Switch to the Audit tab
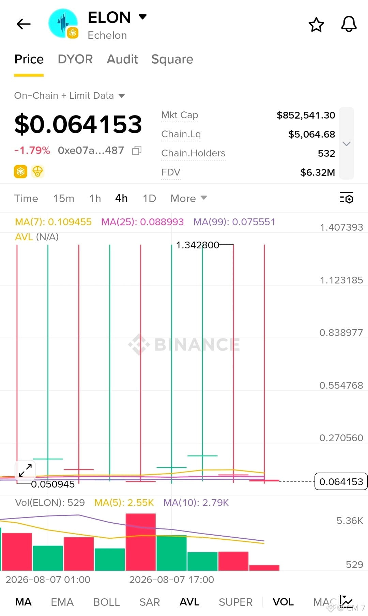The image size is (368, 616). coord(122,59)
